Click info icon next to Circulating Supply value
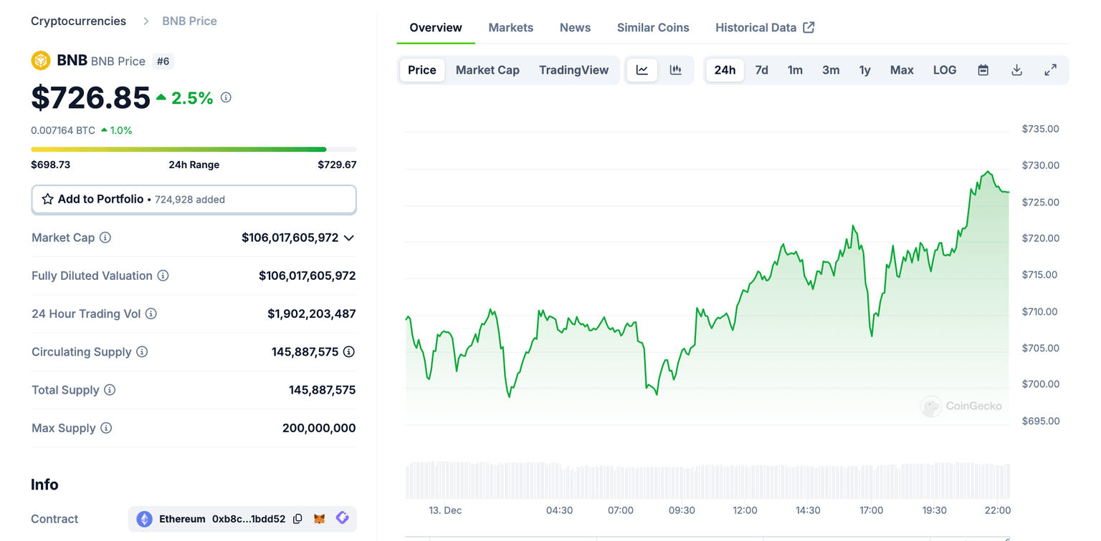This screenshot has height=541, width=1101. tap(349, 352)
